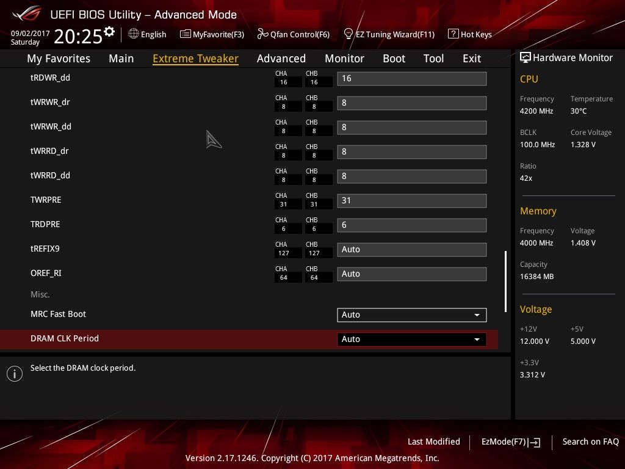Click the tWRRD_dd value field

(412, 176)
